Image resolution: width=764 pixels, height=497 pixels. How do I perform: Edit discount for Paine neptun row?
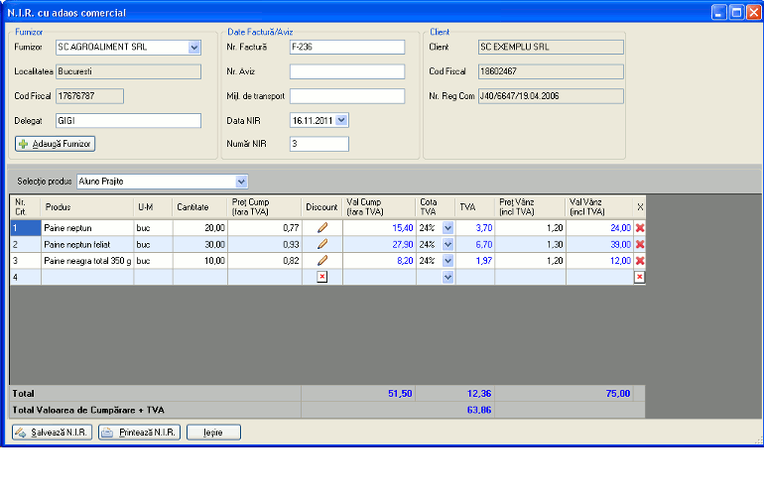tap(322, 227)
